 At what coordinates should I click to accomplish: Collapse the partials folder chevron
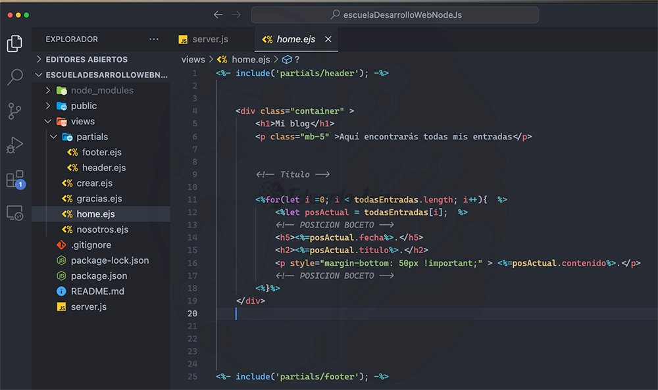coord(53,137)
